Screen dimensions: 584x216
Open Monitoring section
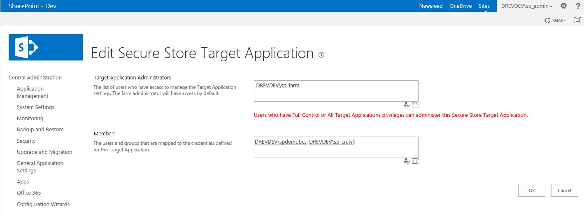point(30,118)
